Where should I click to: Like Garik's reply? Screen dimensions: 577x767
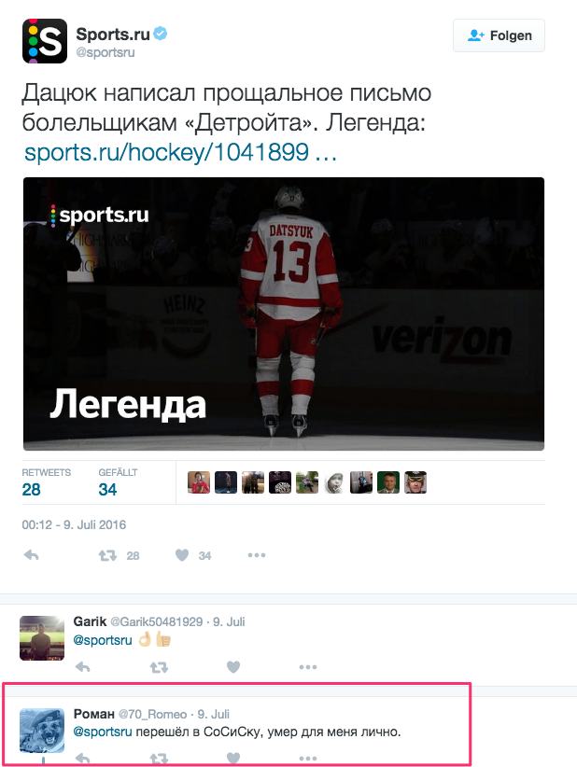233,667
